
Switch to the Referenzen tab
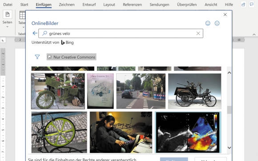tap(132, 4)
